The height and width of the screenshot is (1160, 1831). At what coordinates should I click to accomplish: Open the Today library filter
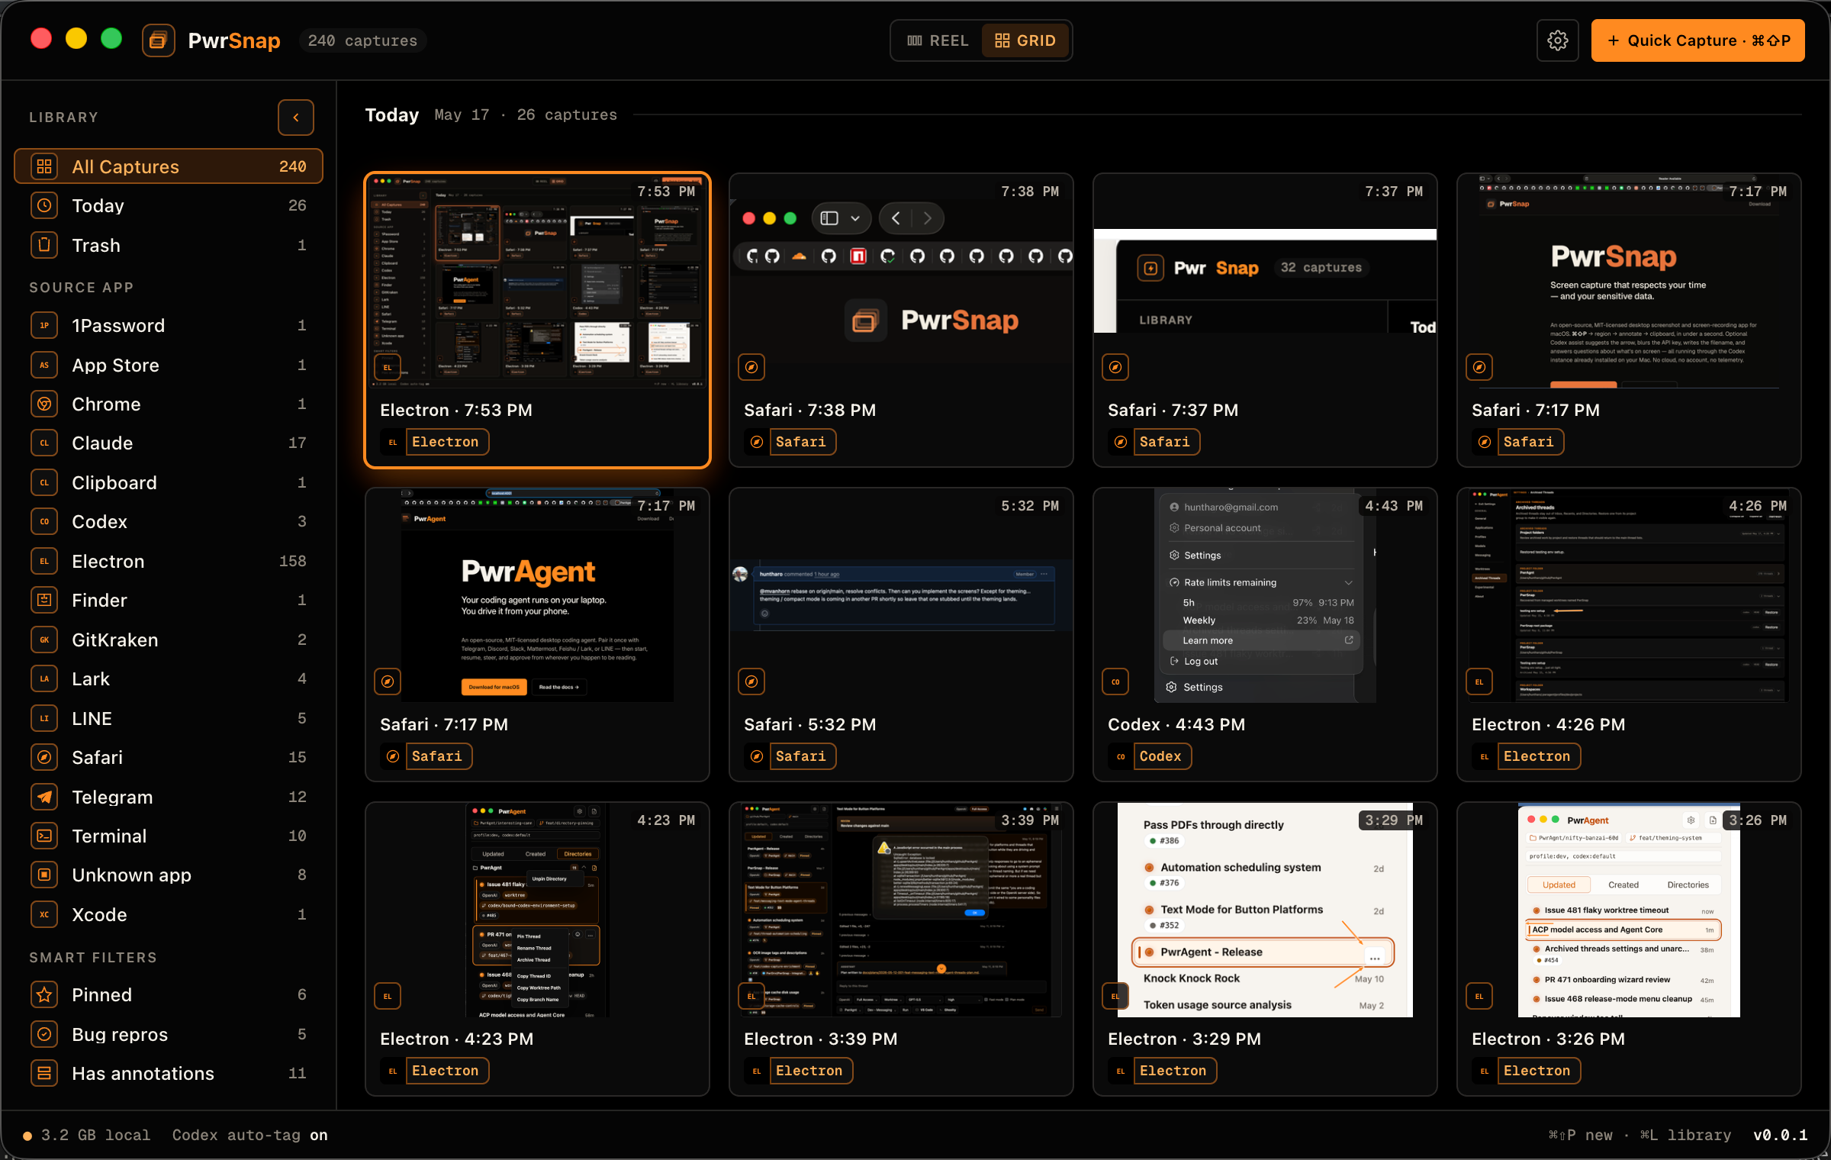[x=169, y=205]
